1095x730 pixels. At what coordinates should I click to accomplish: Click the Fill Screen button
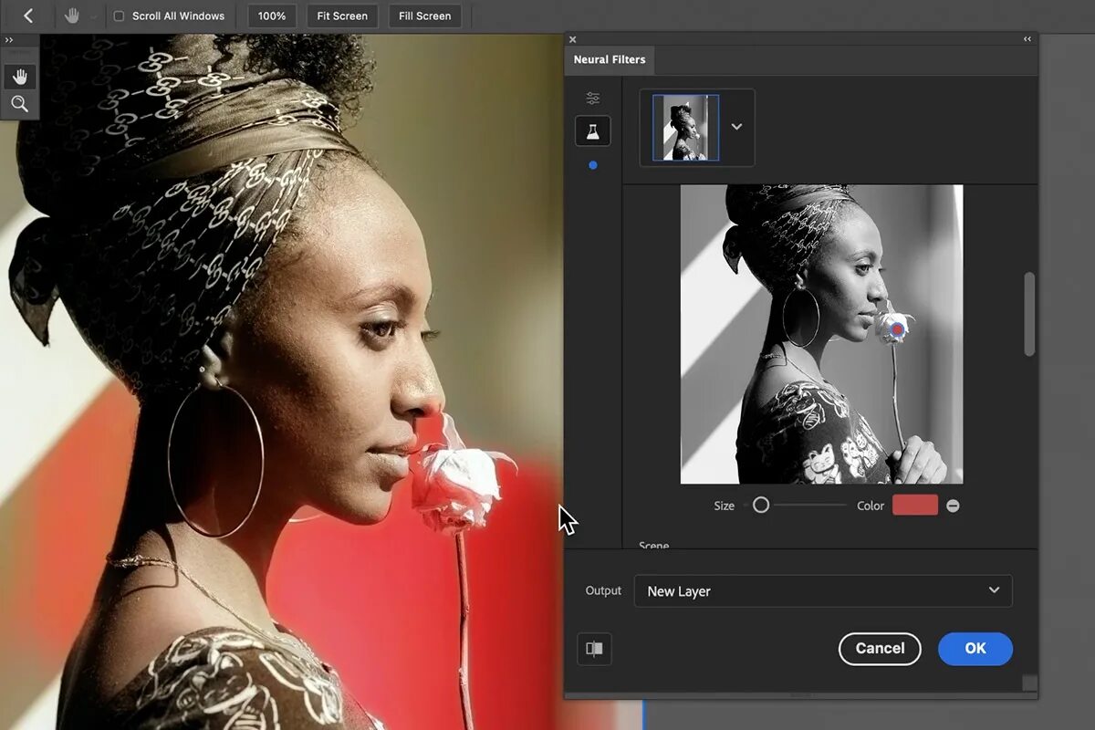tap(424, 16)
